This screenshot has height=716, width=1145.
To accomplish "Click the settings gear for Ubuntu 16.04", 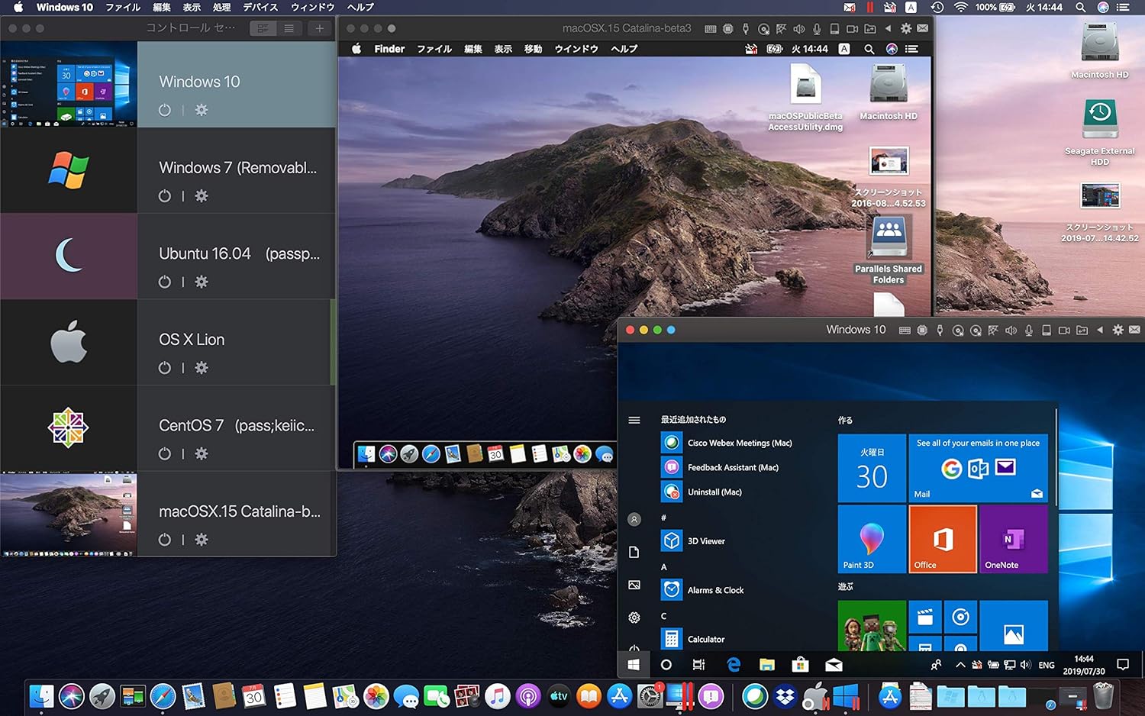I will coord(202,282).
